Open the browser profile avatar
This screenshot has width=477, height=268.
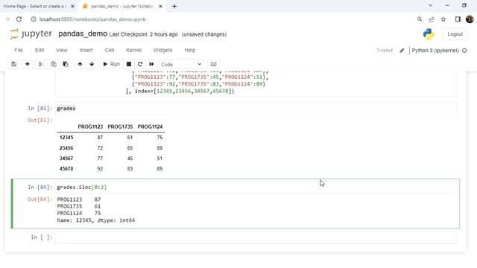tap(470, 19)
